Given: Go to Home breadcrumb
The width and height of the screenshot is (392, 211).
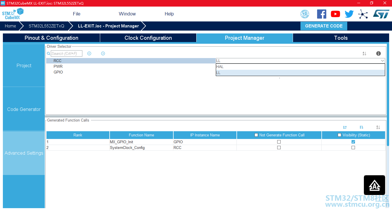Looking at the screenshot, I should [x=10, y=26].
